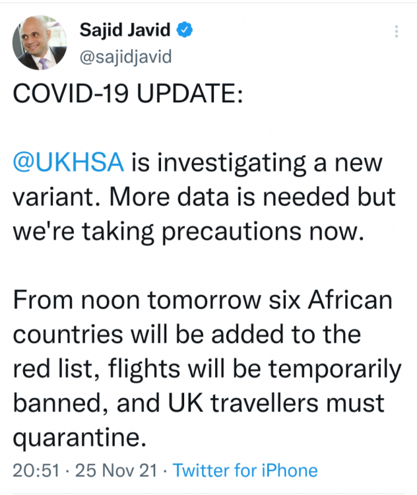417x495 pixels.
Task: Click the word 'countries' in the tweet
Action: [71, 335]
